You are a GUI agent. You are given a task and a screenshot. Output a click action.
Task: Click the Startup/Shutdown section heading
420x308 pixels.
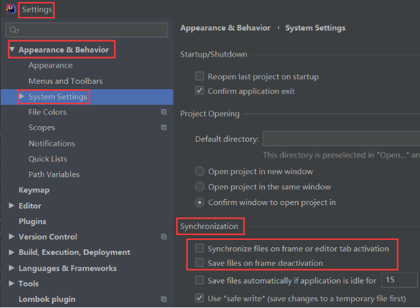coord(214,55)
